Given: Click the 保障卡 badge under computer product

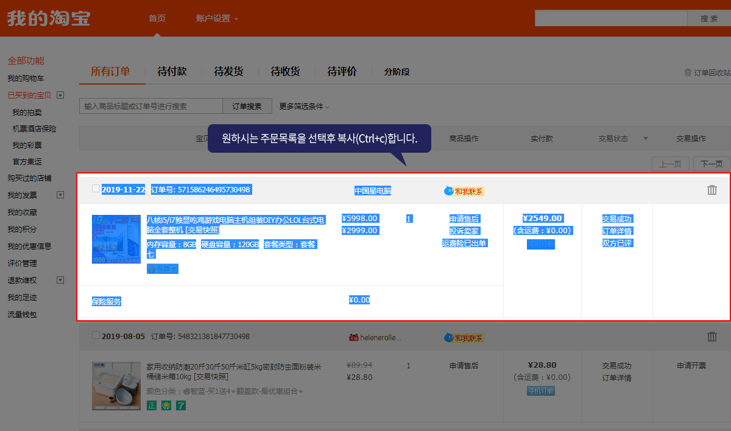Looking at the screenshot, I should coord(163,269).
